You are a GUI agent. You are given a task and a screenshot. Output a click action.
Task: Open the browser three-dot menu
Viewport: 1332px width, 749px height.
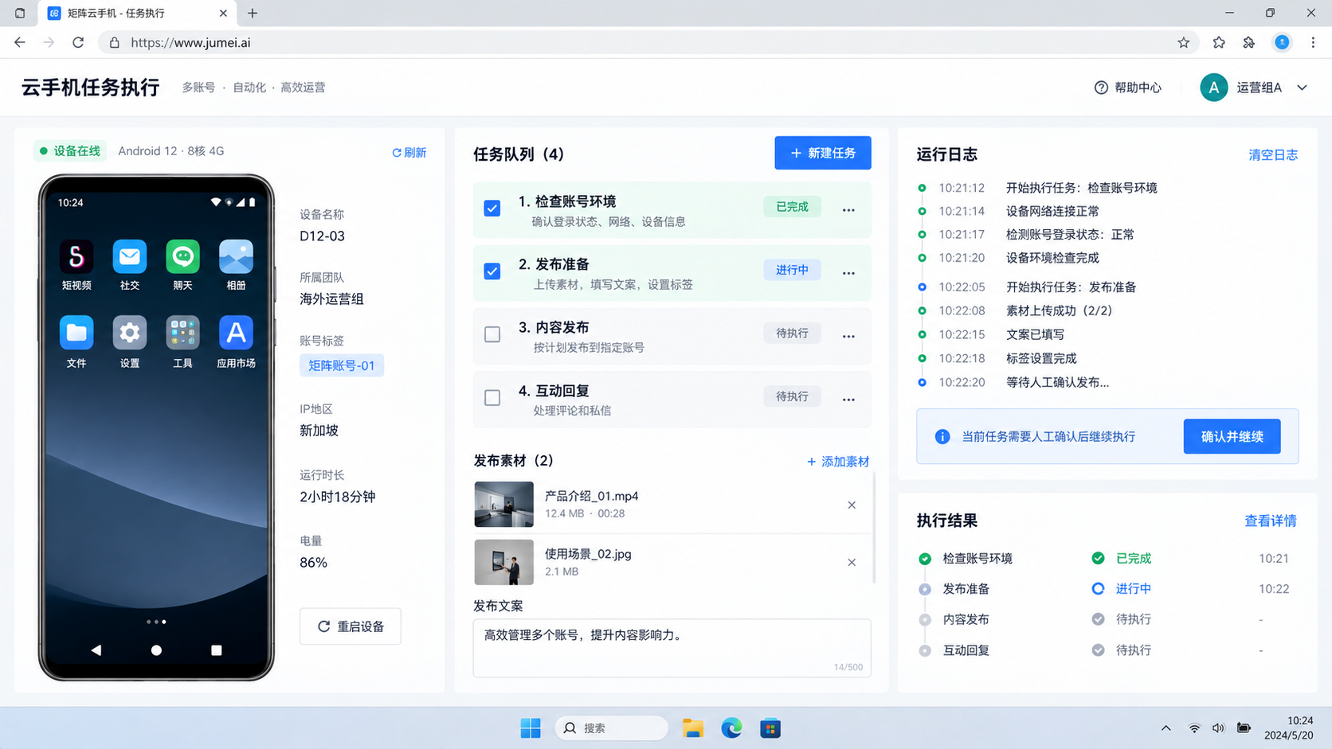1313,43
